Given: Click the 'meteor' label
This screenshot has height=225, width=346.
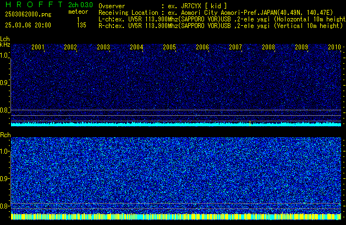Looking at the screenshot, I should pos(78,12).
